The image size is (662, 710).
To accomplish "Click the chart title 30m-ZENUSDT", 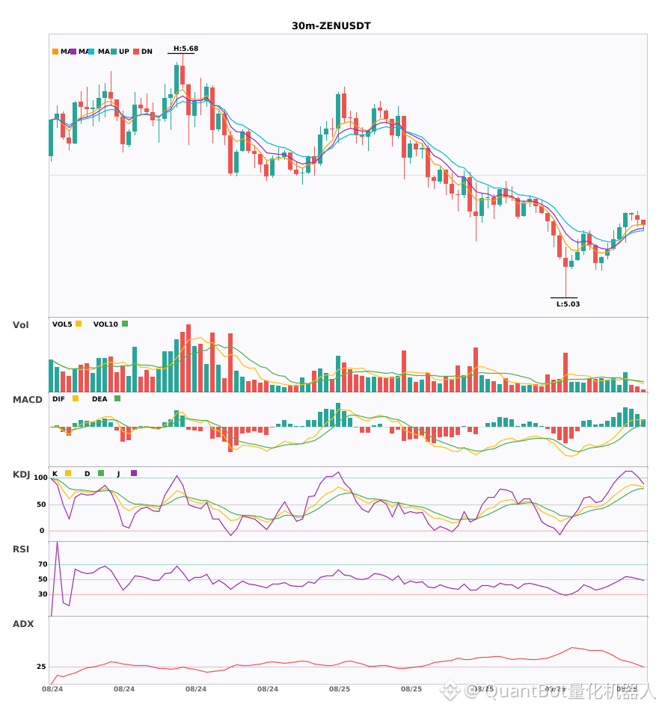I will (331, 26).
